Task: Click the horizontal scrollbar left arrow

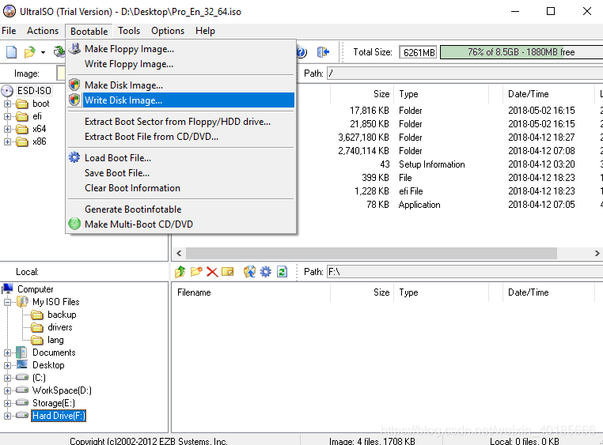Action: [x=179, y=253]
